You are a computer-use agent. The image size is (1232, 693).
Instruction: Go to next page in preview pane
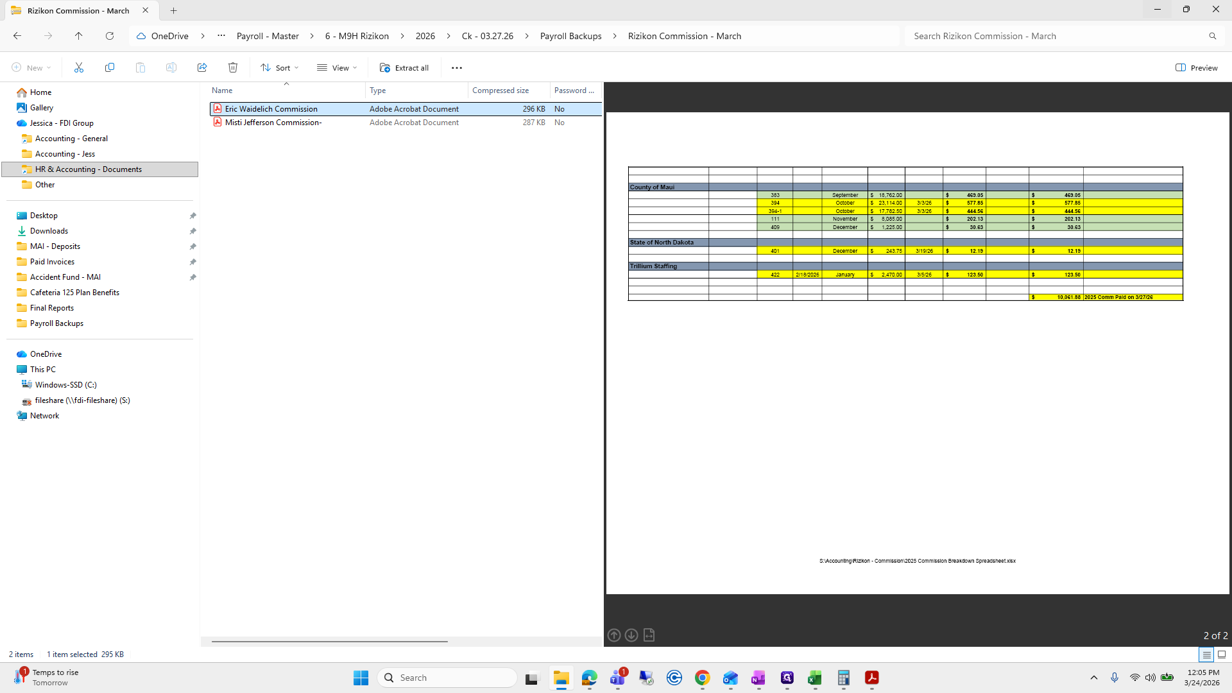point(631,635)
